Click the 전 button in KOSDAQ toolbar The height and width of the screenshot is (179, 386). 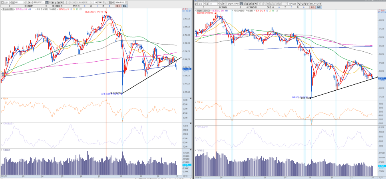207,4
